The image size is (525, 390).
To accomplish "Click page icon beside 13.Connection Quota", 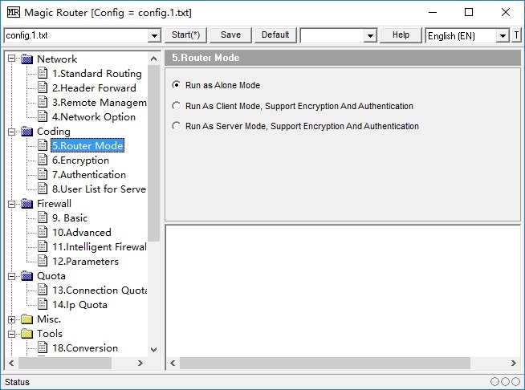I will coord(43,290).
